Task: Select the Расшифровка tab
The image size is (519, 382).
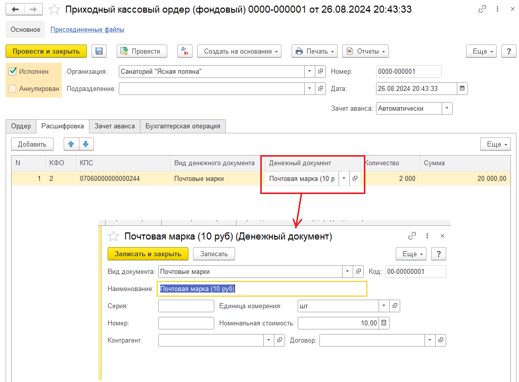Action: (x=63, y=126)
